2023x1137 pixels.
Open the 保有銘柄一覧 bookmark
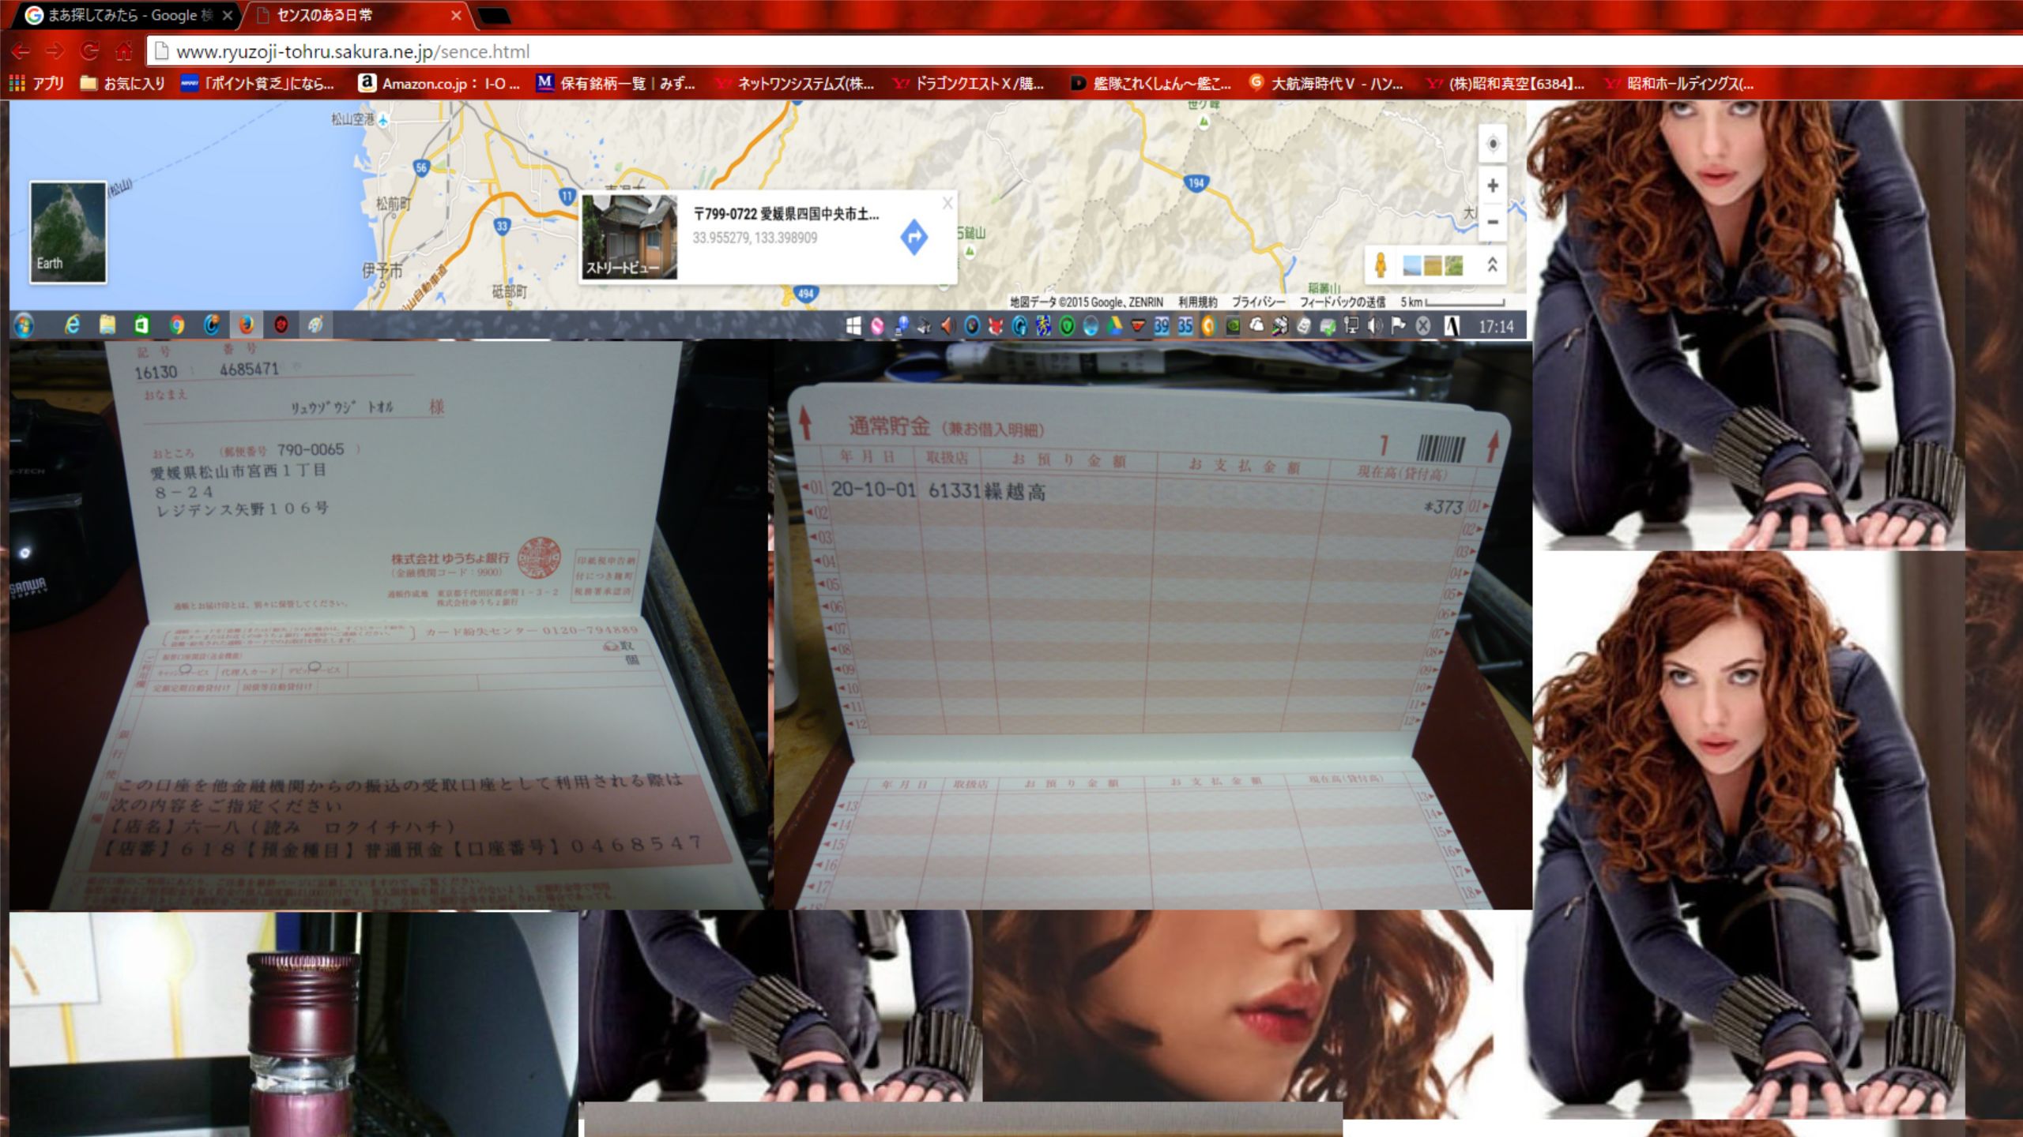[x=616, y=83]
